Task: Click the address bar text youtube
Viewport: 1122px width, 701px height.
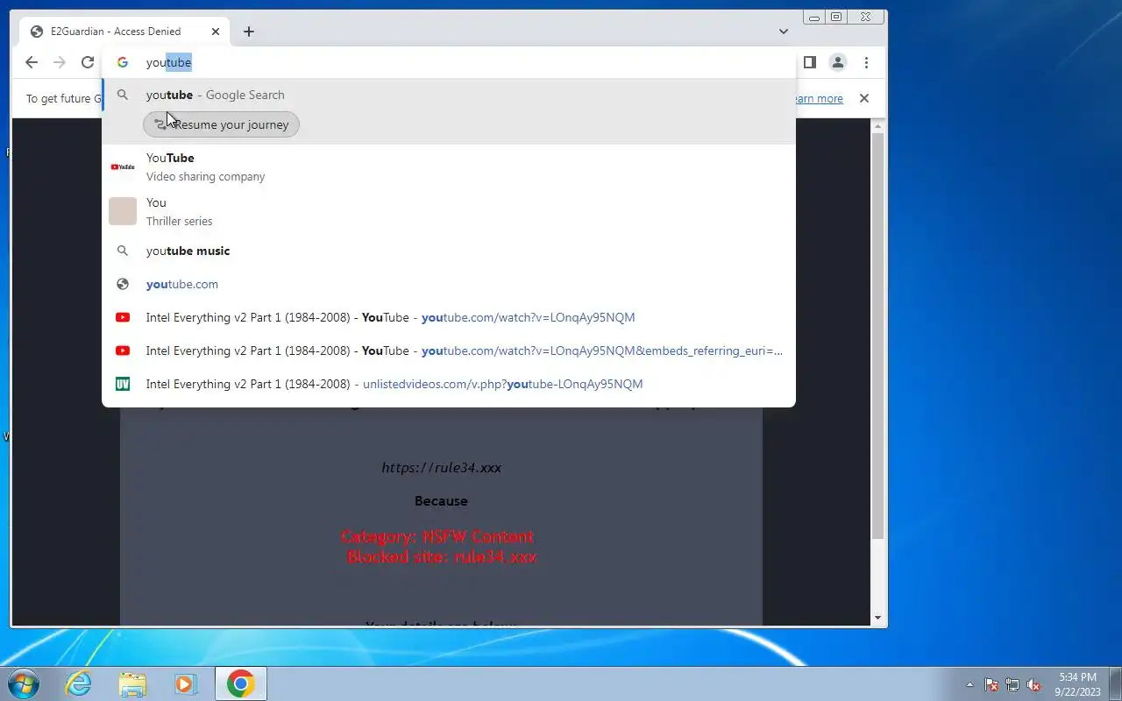Action: (x=168, y=62)
